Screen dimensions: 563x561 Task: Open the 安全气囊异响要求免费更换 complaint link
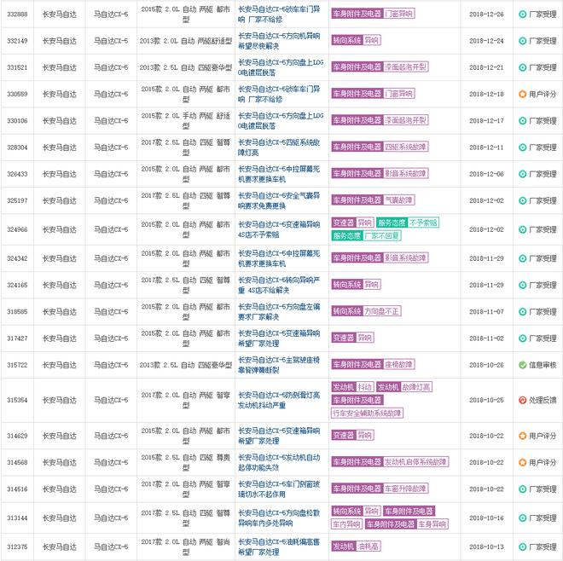pos(279,200)
